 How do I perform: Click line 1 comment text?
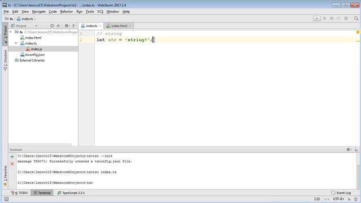click(x=109, y=34)
